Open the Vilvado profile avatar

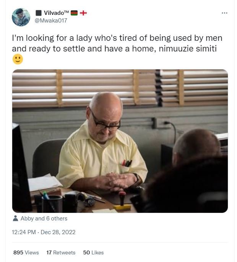pos(21,17)
